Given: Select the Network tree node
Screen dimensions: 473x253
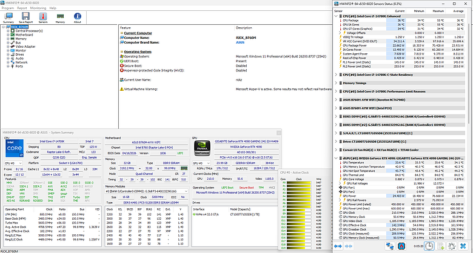Looking at the screenshot, I should tap(21, 62).
